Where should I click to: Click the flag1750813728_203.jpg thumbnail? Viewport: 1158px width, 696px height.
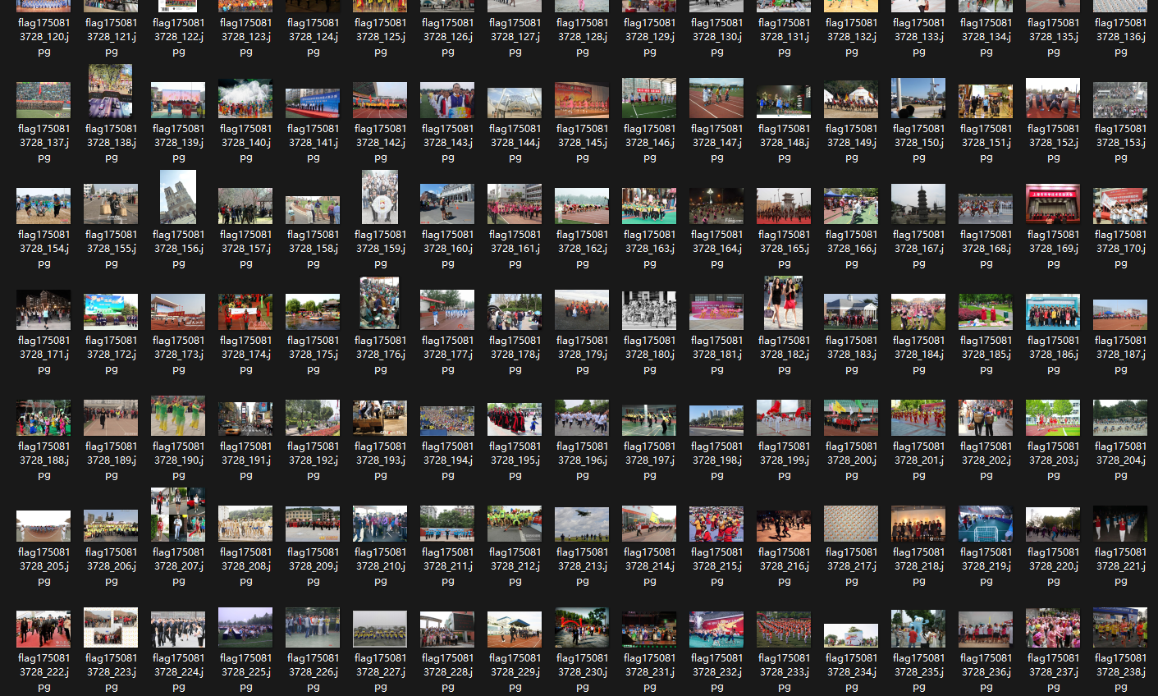pyautogui.click(x=1053, y=418)
